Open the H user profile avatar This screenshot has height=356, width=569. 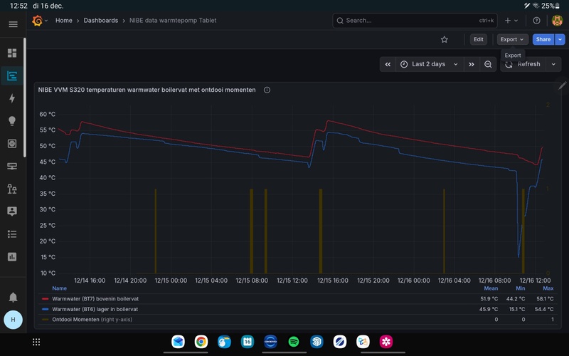13,320
